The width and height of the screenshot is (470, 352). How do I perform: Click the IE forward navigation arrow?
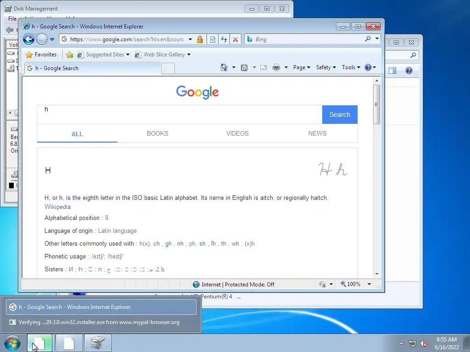click(42, 39)
